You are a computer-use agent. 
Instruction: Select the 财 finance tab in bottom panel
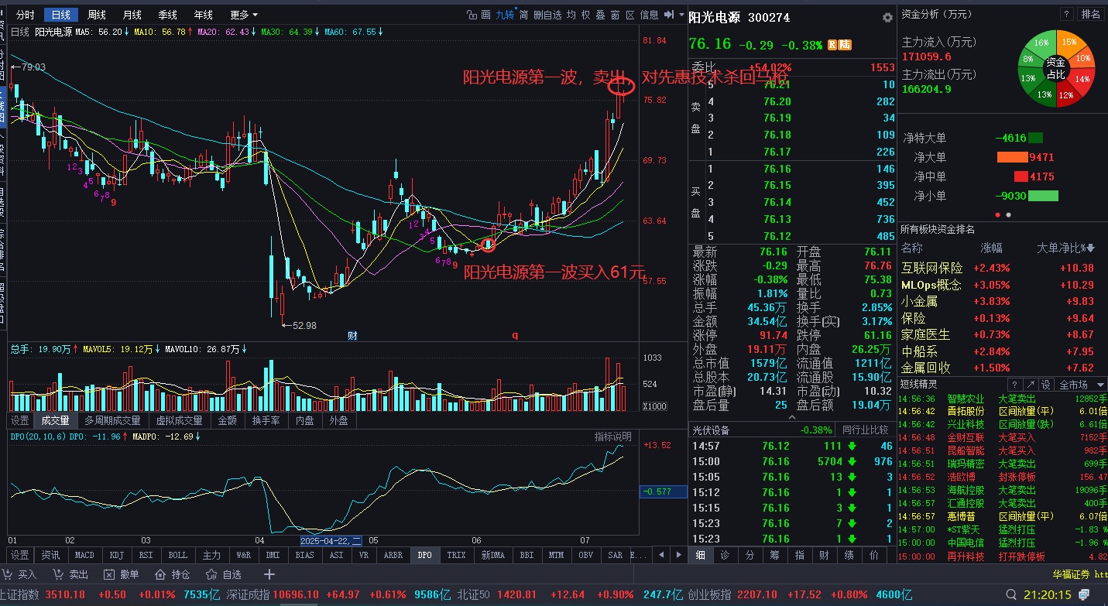825,555
